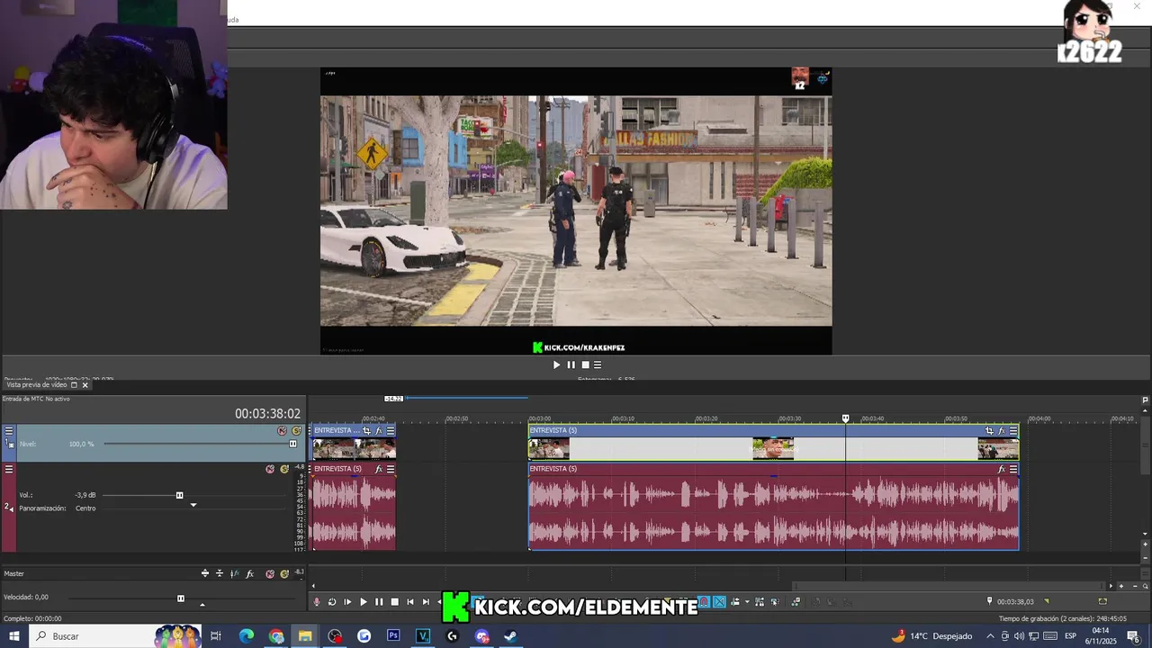Open selected long video clip's menu

click(x=1013, y=431)
